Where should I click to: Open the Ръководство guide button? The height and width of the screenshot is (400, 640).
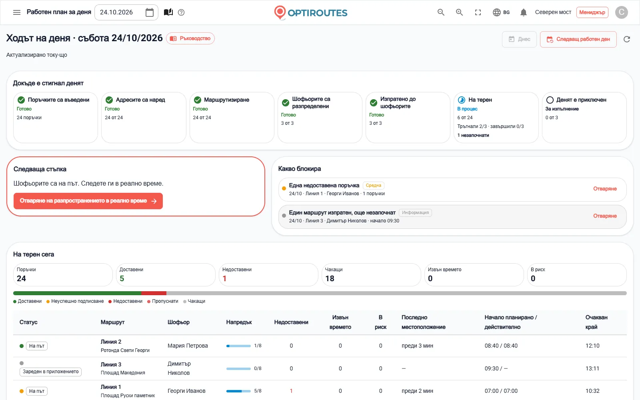tap(190, 38)
